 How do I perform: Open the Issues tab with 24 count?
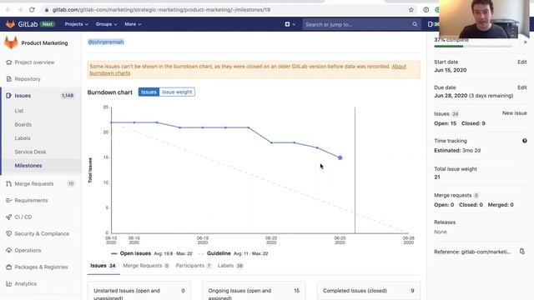pos(103,266)
